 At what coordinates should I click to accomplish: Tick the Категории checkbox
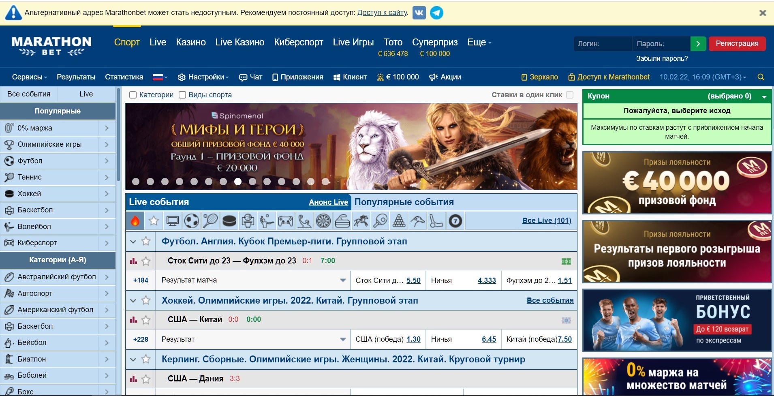click(133, 95)
